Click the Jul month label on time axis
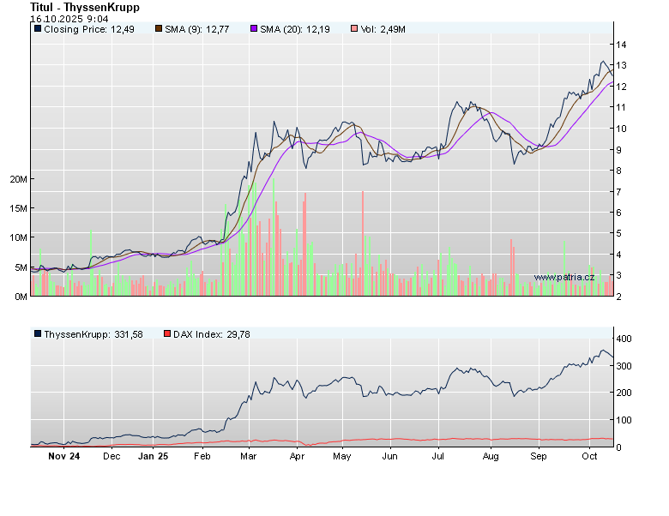The height and width of the screenshot is (516, 669). click(437, 457)
